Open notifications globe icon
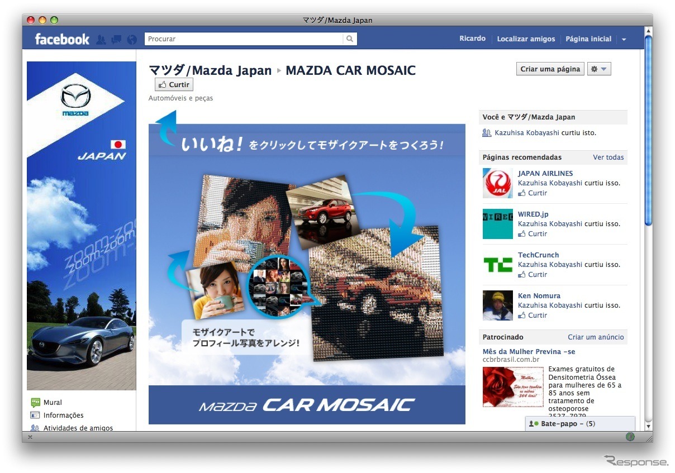 click(x=132, y=40)
